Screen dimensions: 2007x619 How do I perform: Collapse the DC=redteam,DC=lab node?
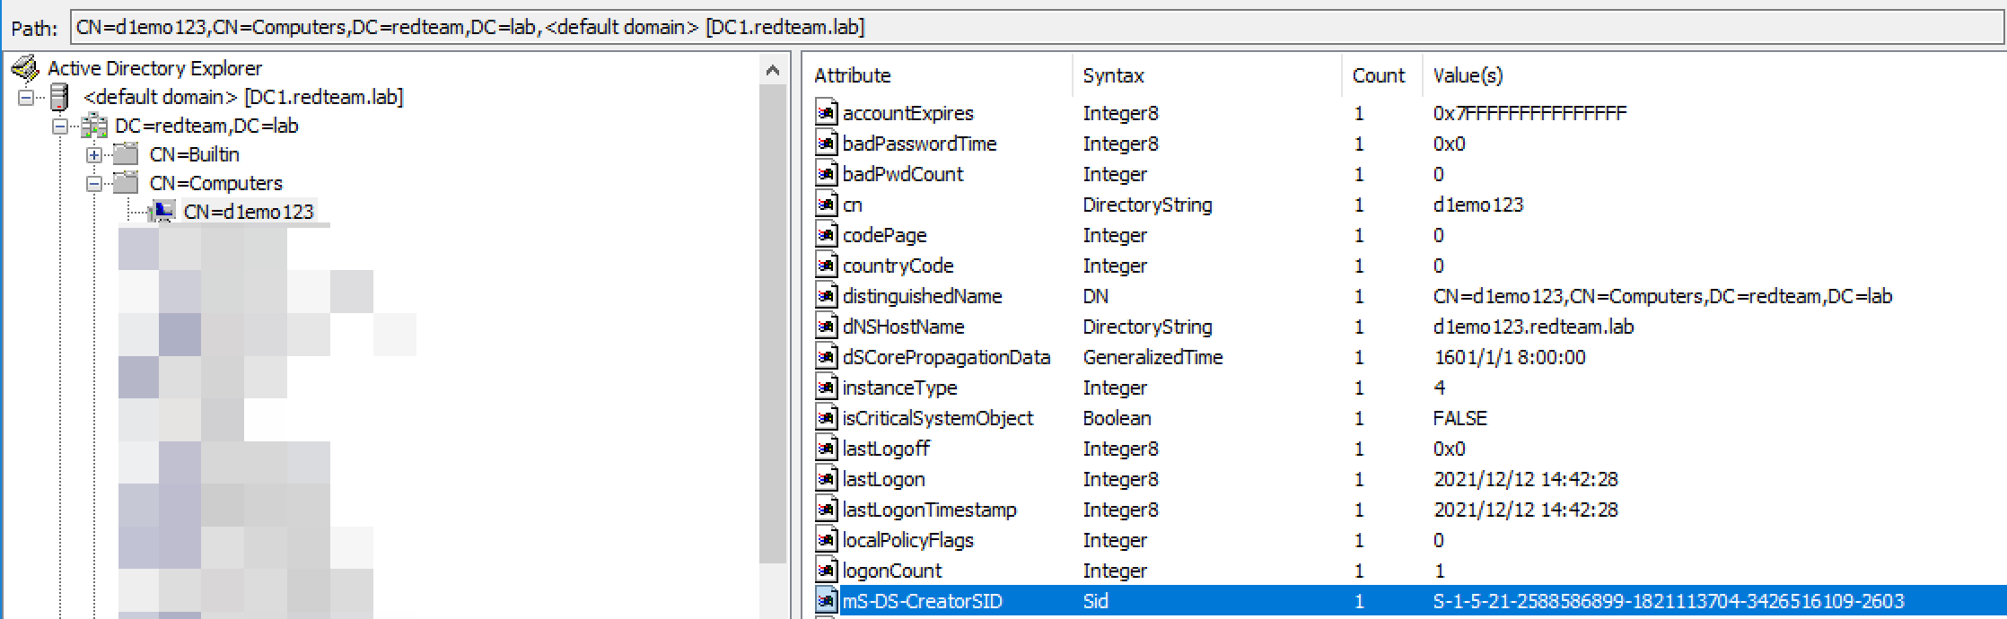pos(60,126)
